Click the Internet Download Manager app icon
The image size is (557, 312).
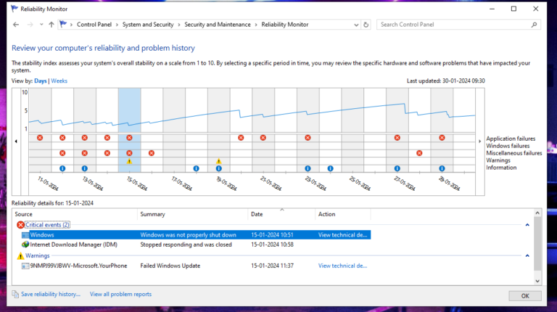pos(25,245)
